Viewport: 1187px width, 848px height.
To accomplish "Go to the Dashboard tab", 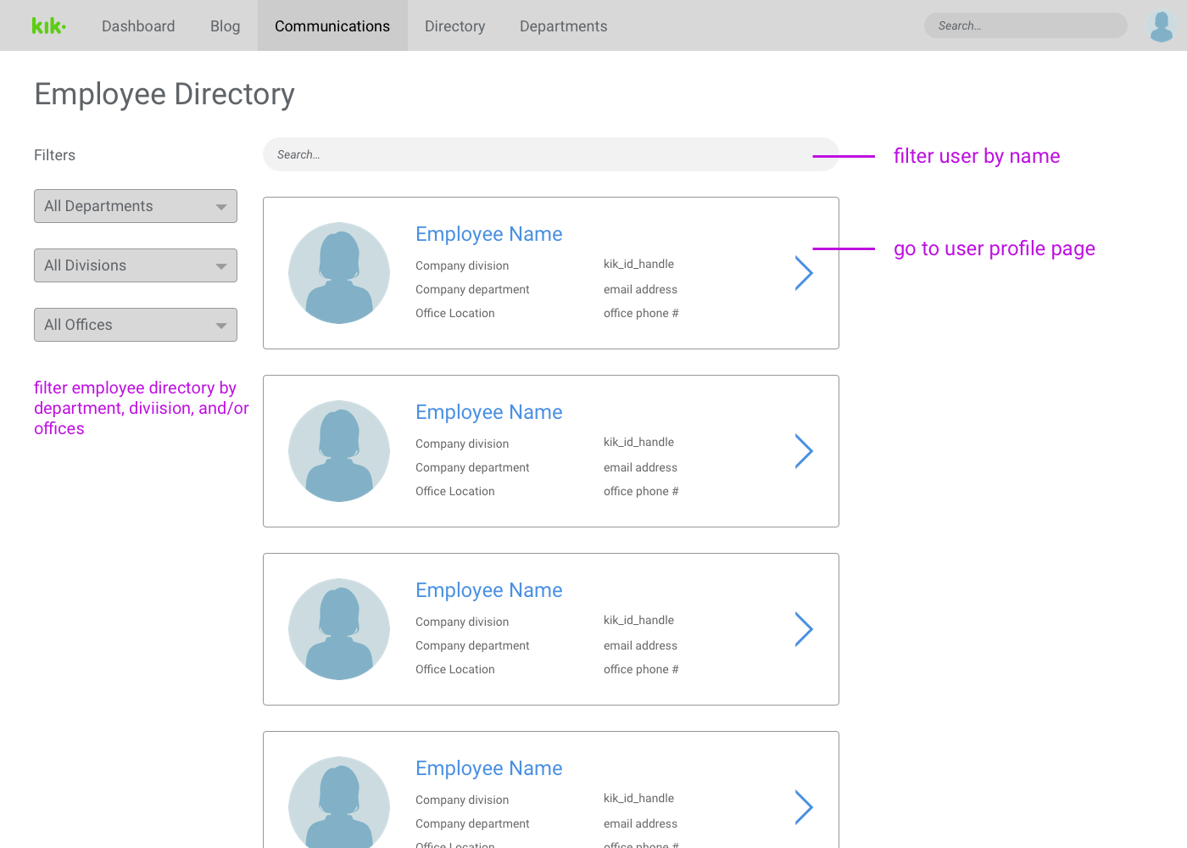I will tap(138, 26).
